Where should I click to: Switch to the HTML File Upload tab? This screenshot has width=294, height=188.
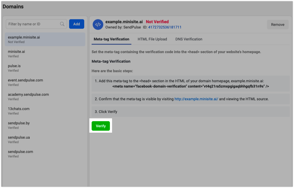coord(152,39)
